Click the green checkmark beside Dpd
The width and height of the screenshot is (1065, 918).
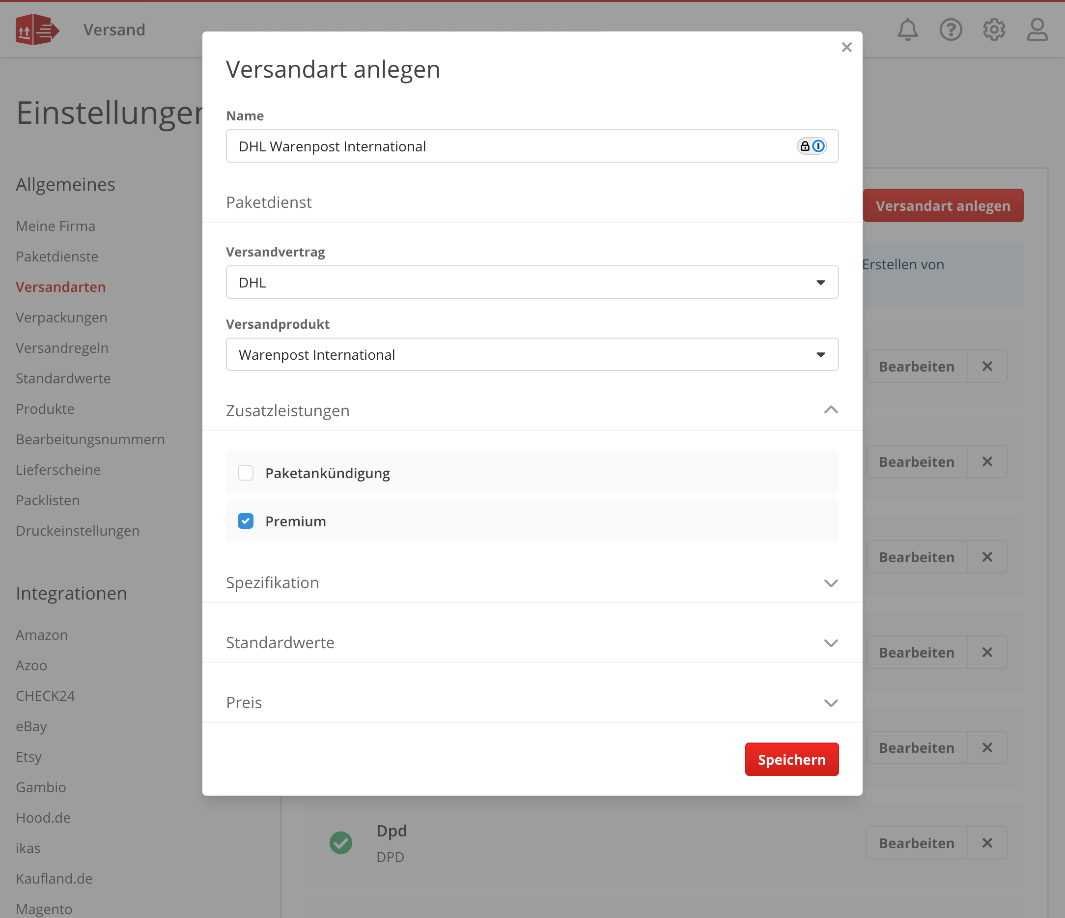coord(341,843)
